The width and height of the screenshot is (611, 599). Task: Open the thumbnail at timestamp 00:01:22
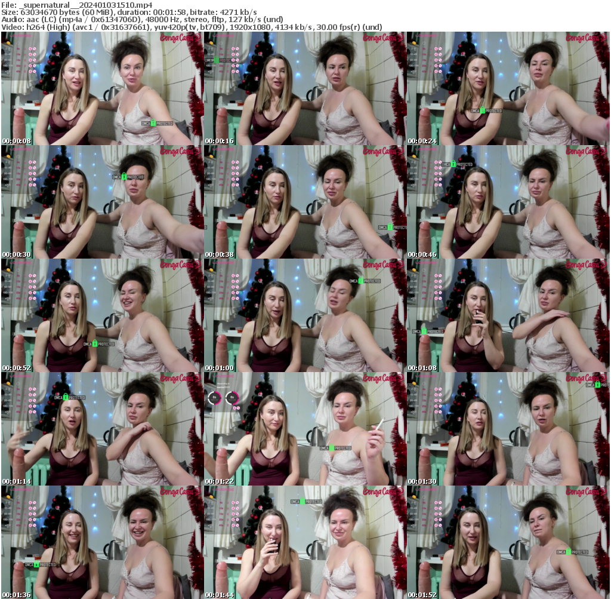tap(305, 428)
